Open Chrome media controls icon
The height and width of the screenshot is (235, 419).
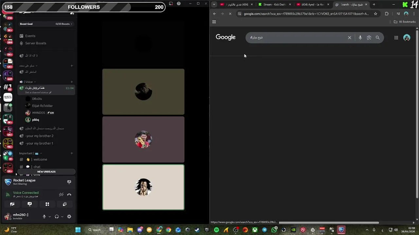(398, 14)
